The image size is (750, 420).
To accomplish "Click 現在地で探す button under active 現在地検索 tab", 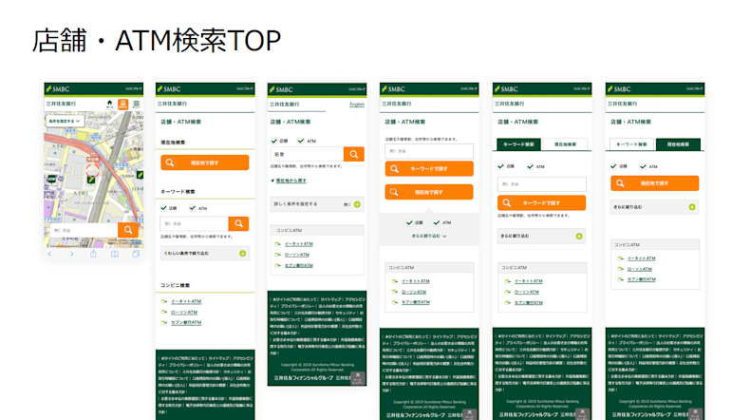I will 655,183.
